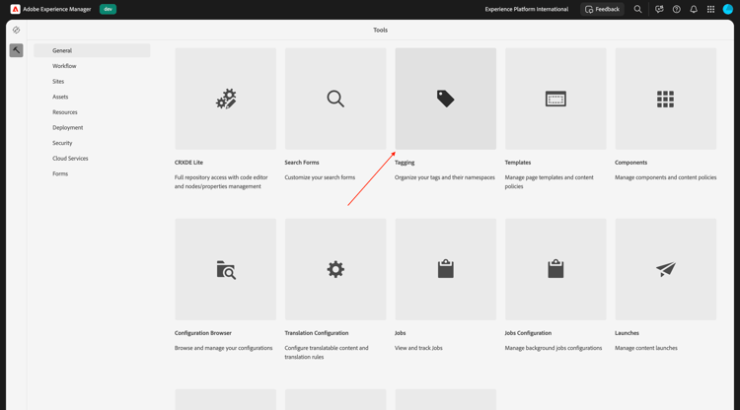Click 'View and track jobs' description
Viewport: 740px width, 410px height.
(x=418, y=348)
